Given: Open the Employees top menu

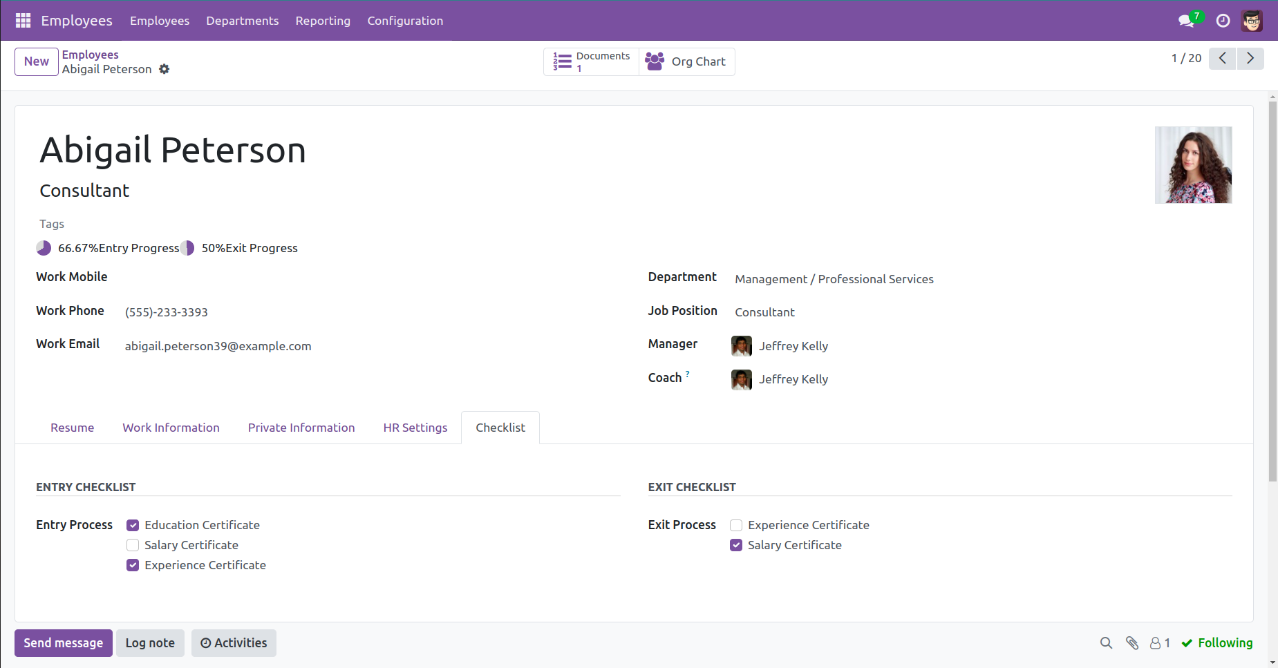Looking at the screenshot, I should 160,21.
